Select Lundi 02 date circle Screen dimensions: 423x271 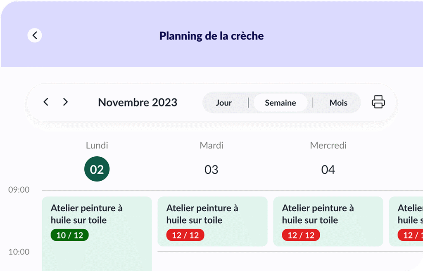pos(97,169)
